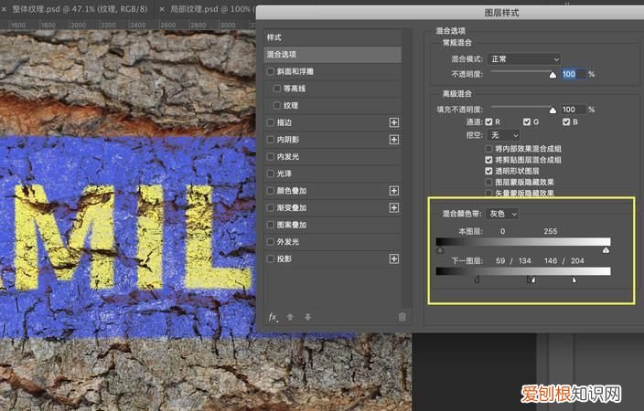Click the 不透明度 value field showing 100

pyautogui.click(x=574, y=74)
